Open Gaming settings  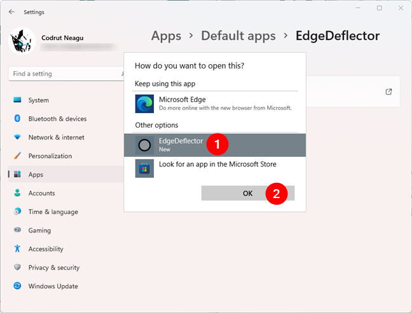point(65,230)
